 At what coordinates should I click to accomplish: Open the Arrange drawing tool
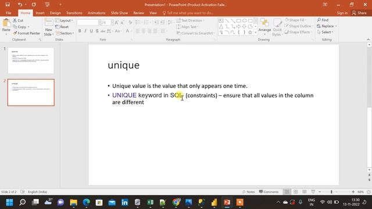tap(265, 27)
